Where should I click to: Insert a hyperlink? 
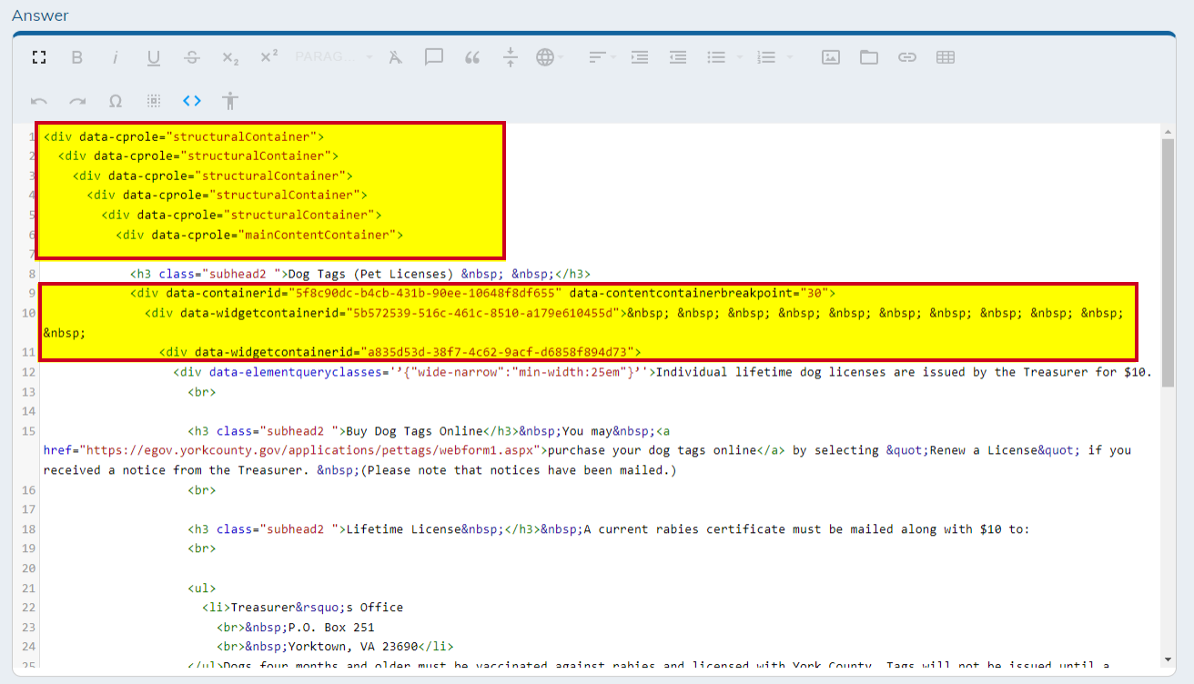coord(907,57)
